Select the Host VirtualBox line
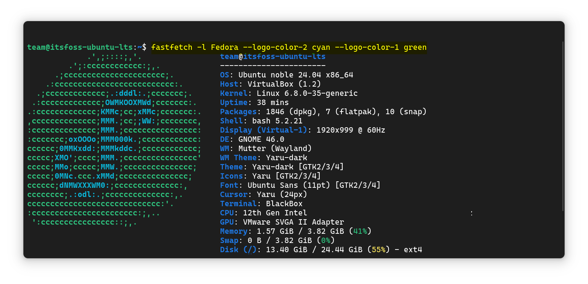 click(x=270, y=84)
